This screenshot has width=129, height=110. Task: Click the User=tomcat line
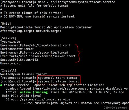[10, 63]
